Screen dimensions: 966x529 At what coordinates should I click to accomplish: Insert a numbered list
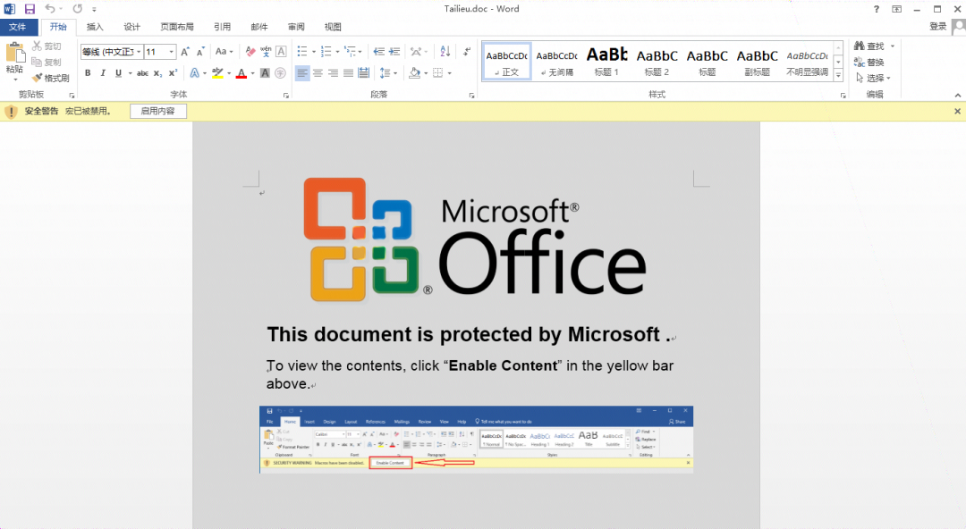click(326, 52)
